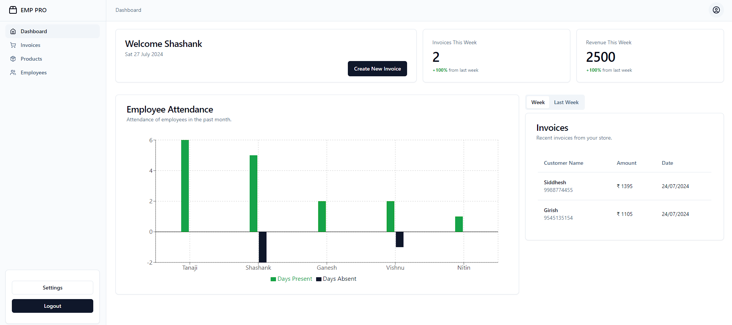Toggle the Days Absent legend swatch
This screenshot has width=732, height=325.
[318, 279]
